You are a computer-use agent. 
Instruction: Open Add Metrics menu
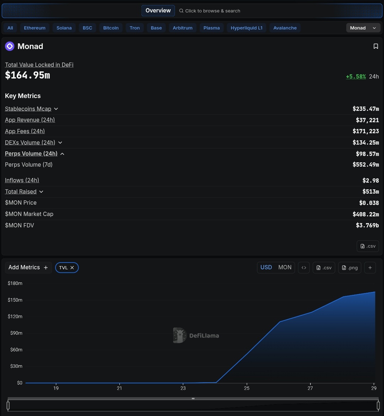(28, 268)
